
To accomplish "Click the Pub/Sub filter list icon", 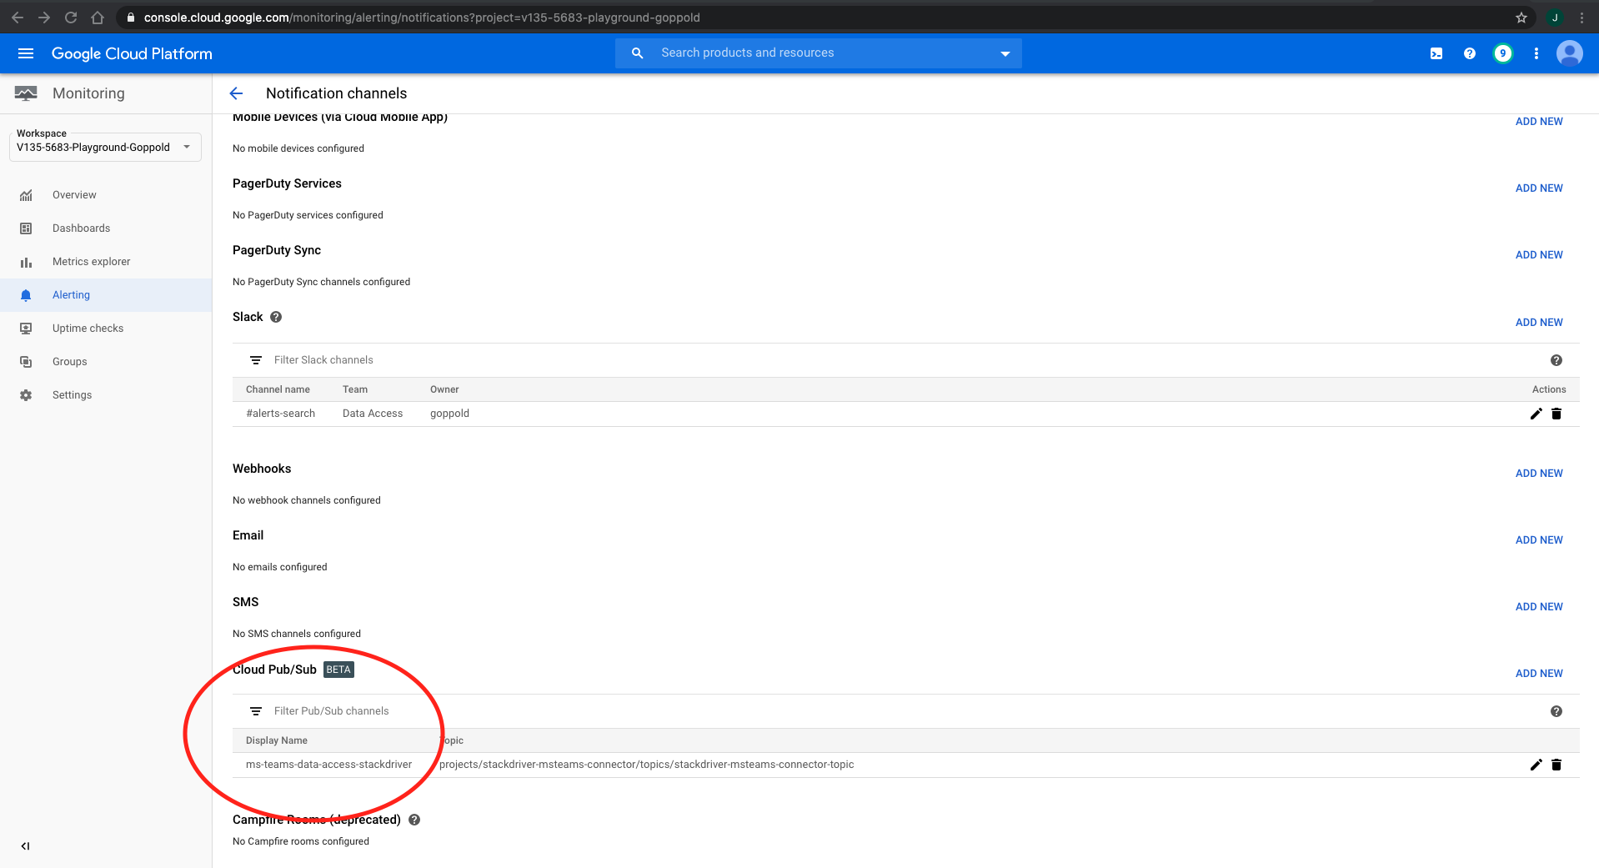I will (256, 711).
